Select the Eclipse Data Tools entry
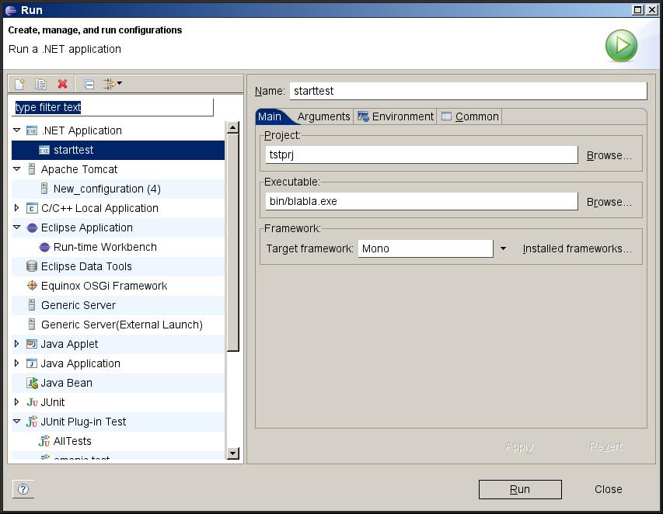This screenshot has width=663, height=514. [x=86, y=266]
